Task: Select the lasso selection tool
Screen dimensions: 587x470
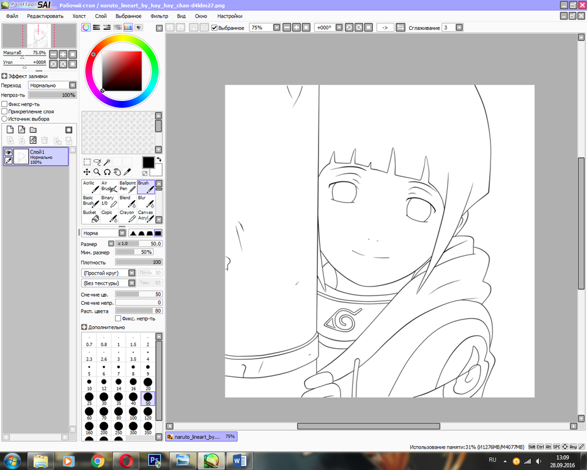Action: [x=97, y=162]
